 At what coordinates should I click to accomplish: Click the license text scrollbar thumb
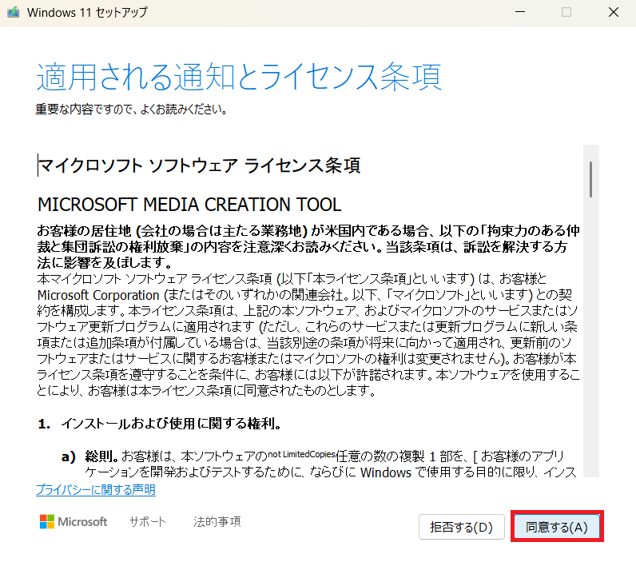click(x=591, y=179)
